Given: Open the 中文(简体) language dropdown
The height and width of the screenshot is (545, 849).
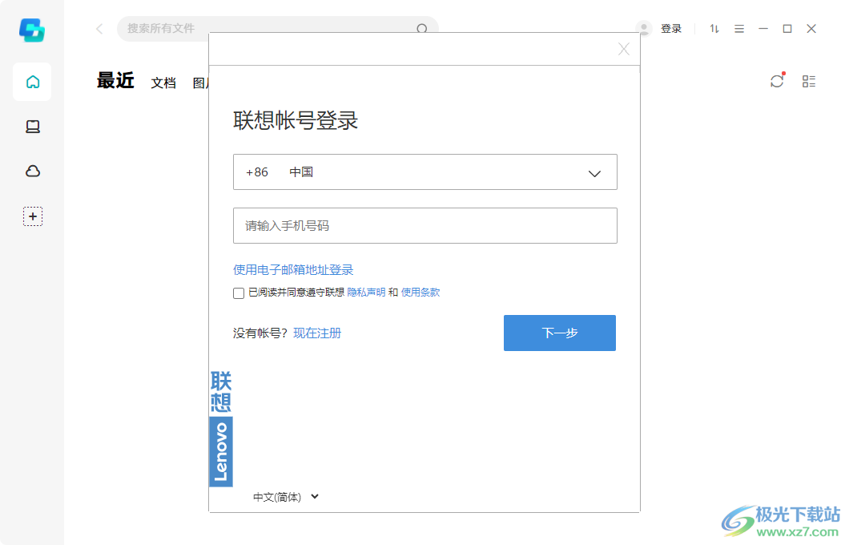Looking at the screenshot, I should coord(286,497).
